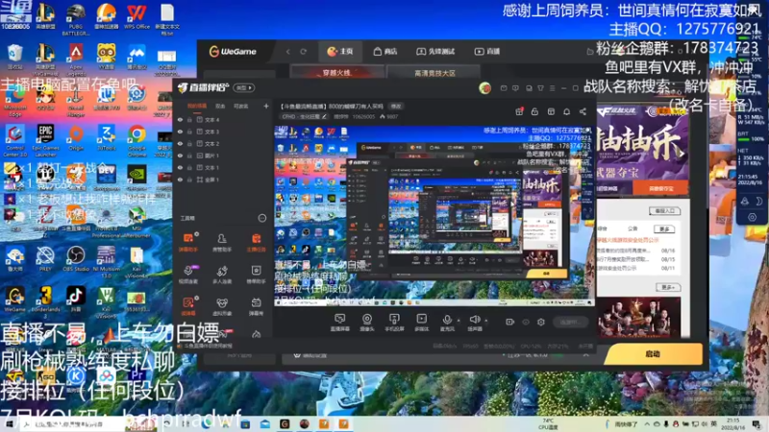Screen dimensions: 769x432
Task: Click the share icon in the stream header
Action: 583,111
